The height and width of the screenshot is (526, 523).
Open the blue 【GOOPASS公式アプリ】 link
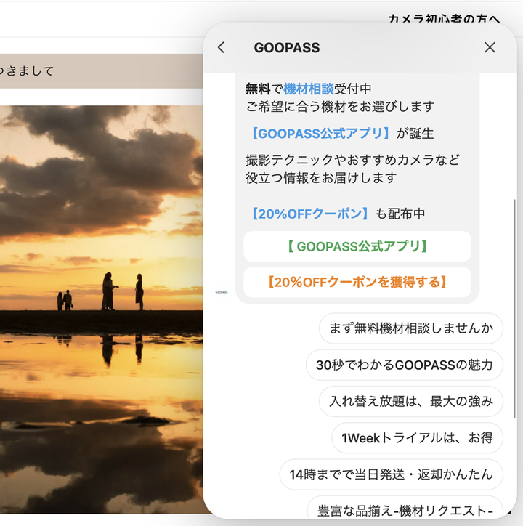[320, 134]
